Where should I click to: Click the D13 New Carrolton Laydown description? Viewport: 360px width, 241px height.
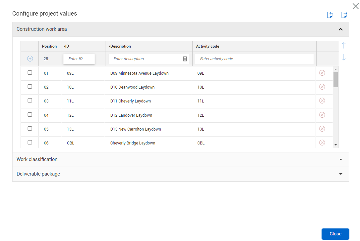point(136,129)
